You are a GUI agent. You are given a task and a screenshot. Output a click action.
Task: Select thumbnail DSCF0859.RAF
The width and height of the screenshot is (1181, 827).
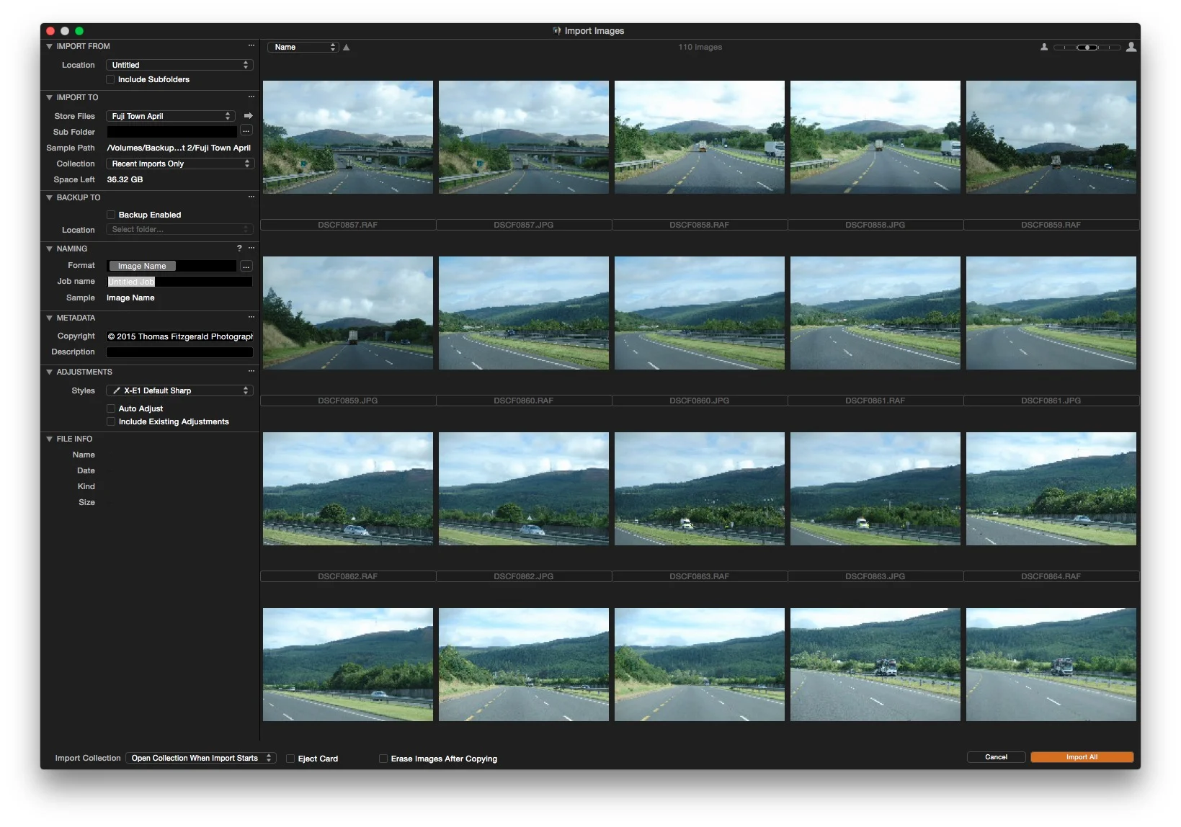[1051, 137]
